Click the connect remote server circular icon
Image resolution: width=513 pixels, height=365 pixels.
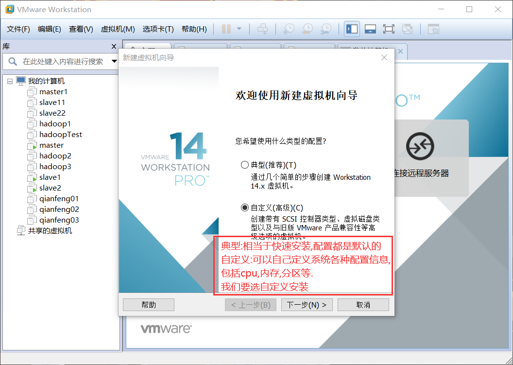[x=420, y=146]
